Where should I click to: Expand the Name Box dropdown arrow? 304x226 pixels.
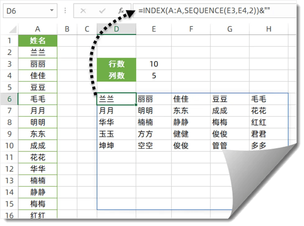[x=52, y=10]
